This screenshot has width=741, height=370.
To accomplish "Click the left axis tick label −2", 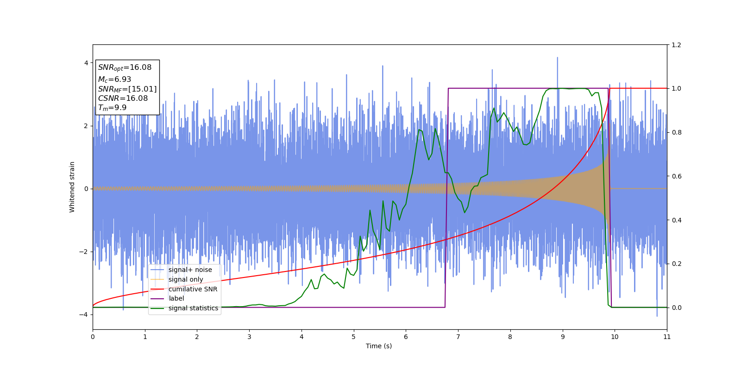I will (84, 252).
